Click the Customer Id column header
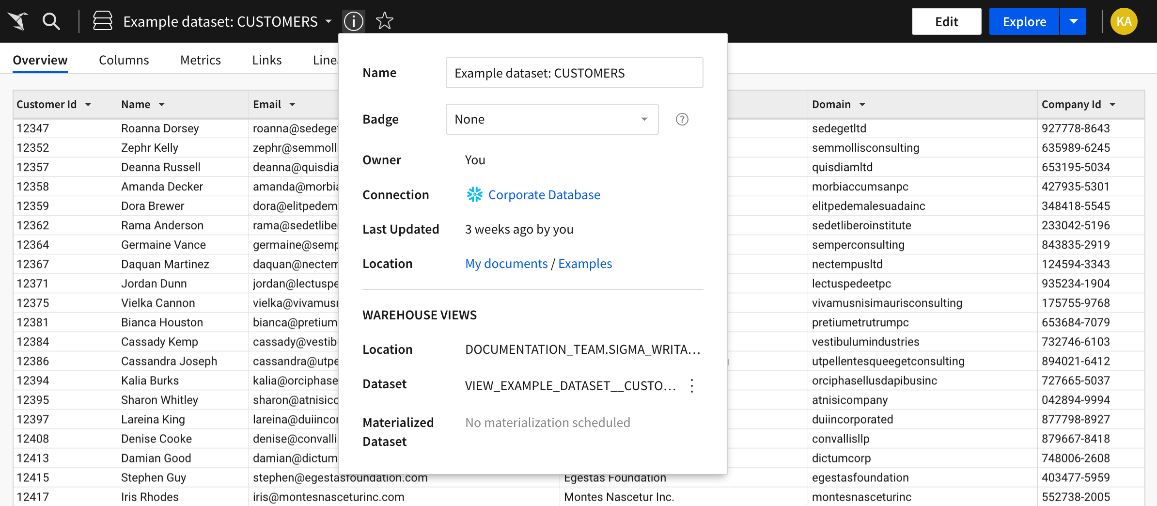 (x=65, y=105)
